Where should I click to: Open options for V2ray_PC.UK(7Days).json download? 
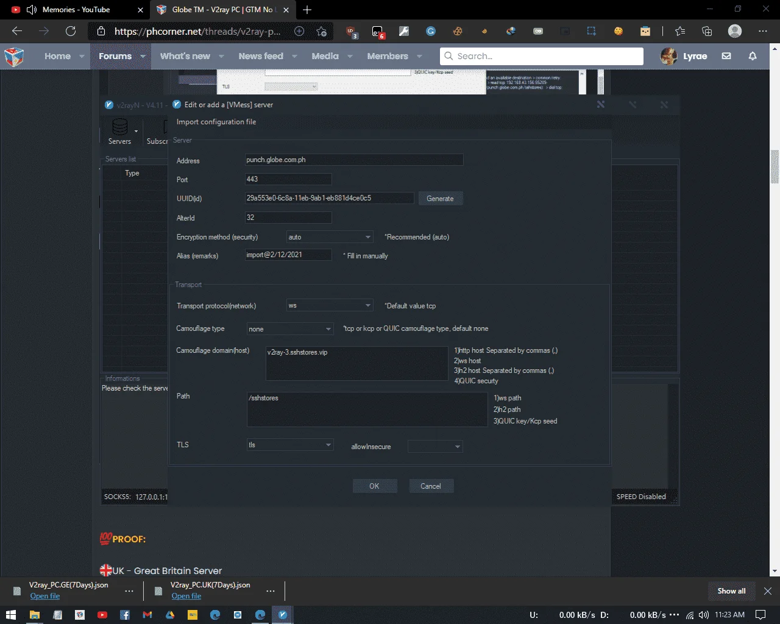click(x=271, y=591)
